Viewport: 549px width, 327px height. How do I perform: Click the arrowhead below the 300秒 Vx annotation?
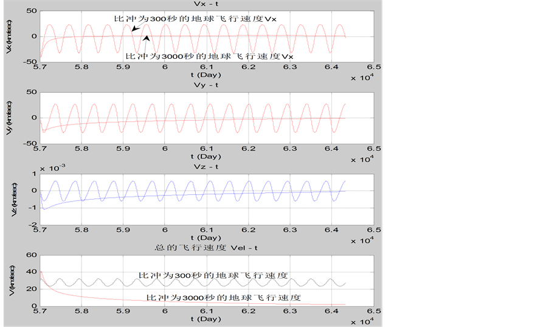(x=134, y=29)
